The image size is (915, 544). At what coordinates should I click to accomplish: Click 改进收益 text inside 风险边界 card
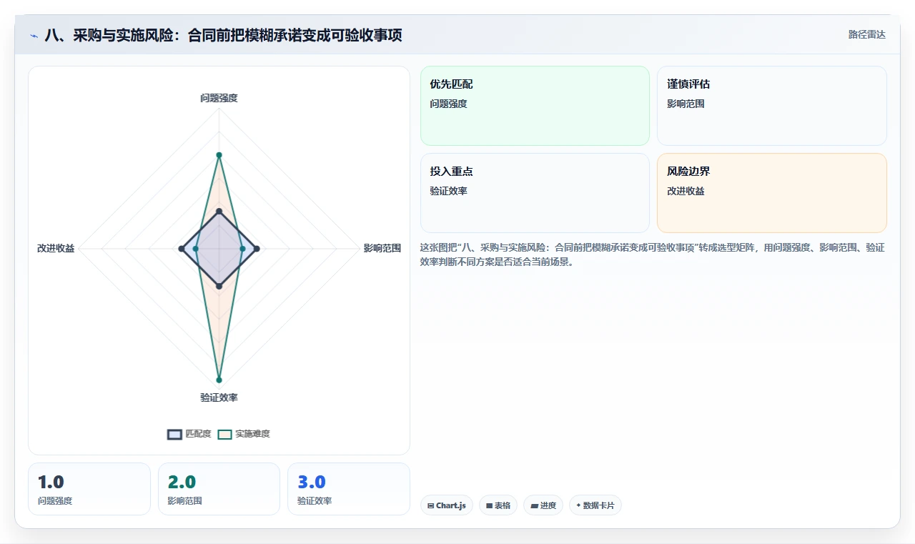pyautogui.click(x=686, y=191)
